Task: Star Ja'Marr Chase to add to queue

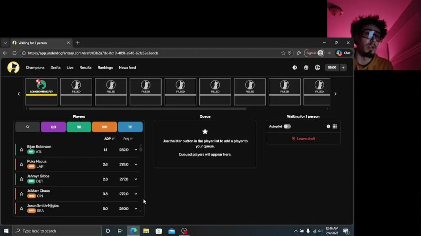Action: click(22, 194)
